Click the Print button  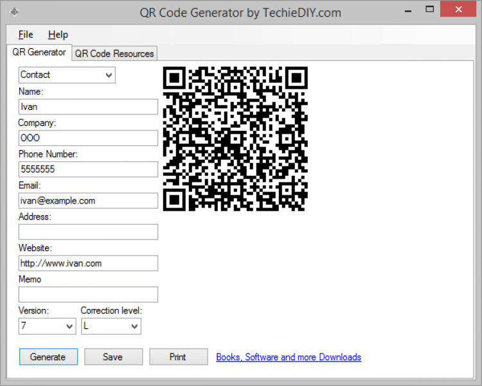[179, 357]
